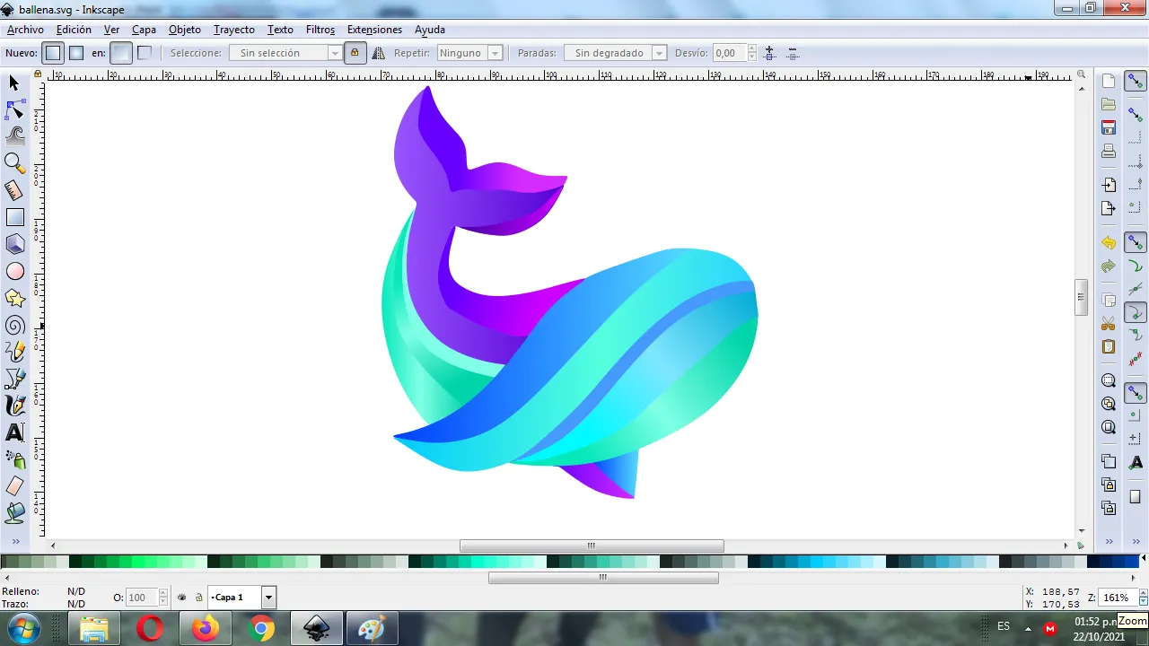Select the Measure ruler tool
Screen dimensions: 1149x646
pyautogui.click(x=14, y=190)
